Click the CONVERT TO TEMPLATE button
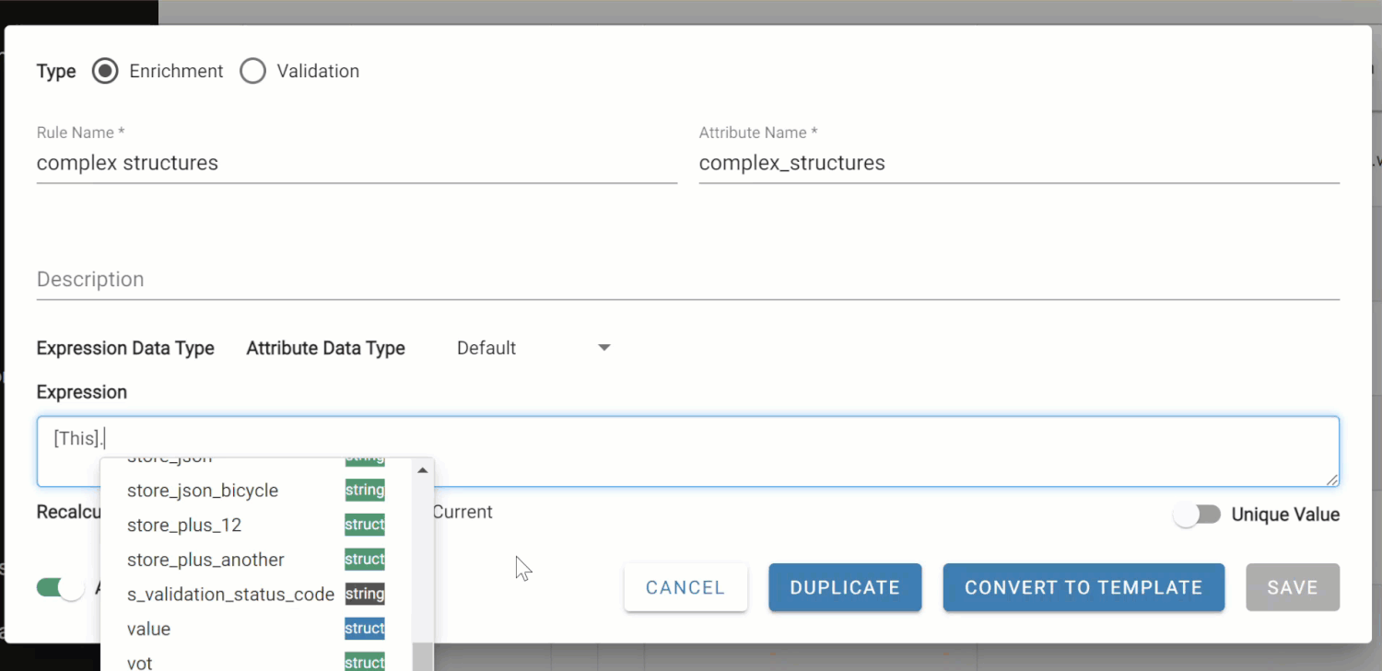This screenshot has height=671, width=1382. (x=1083, y=586)
